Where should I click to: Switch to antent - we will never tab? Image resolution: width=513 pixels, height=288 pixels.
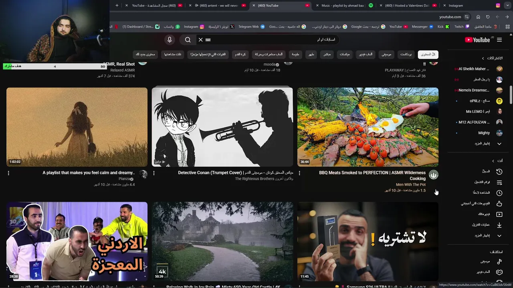click(220, 5)
